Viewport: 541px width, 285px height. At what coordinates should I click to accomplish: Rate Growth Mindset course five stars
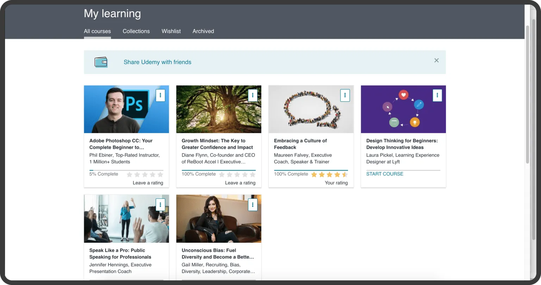click(x=253, y=174)
